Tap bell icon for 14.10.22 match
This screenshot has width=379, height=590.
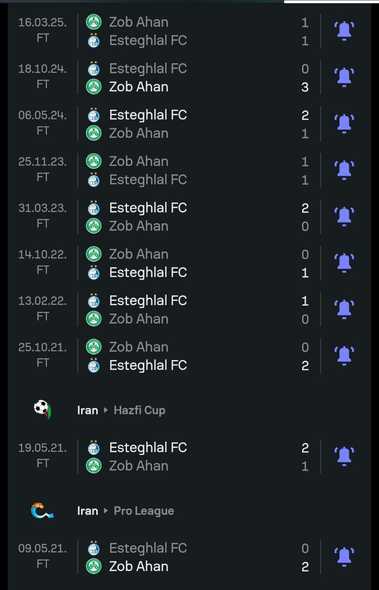tap(344, 263)
